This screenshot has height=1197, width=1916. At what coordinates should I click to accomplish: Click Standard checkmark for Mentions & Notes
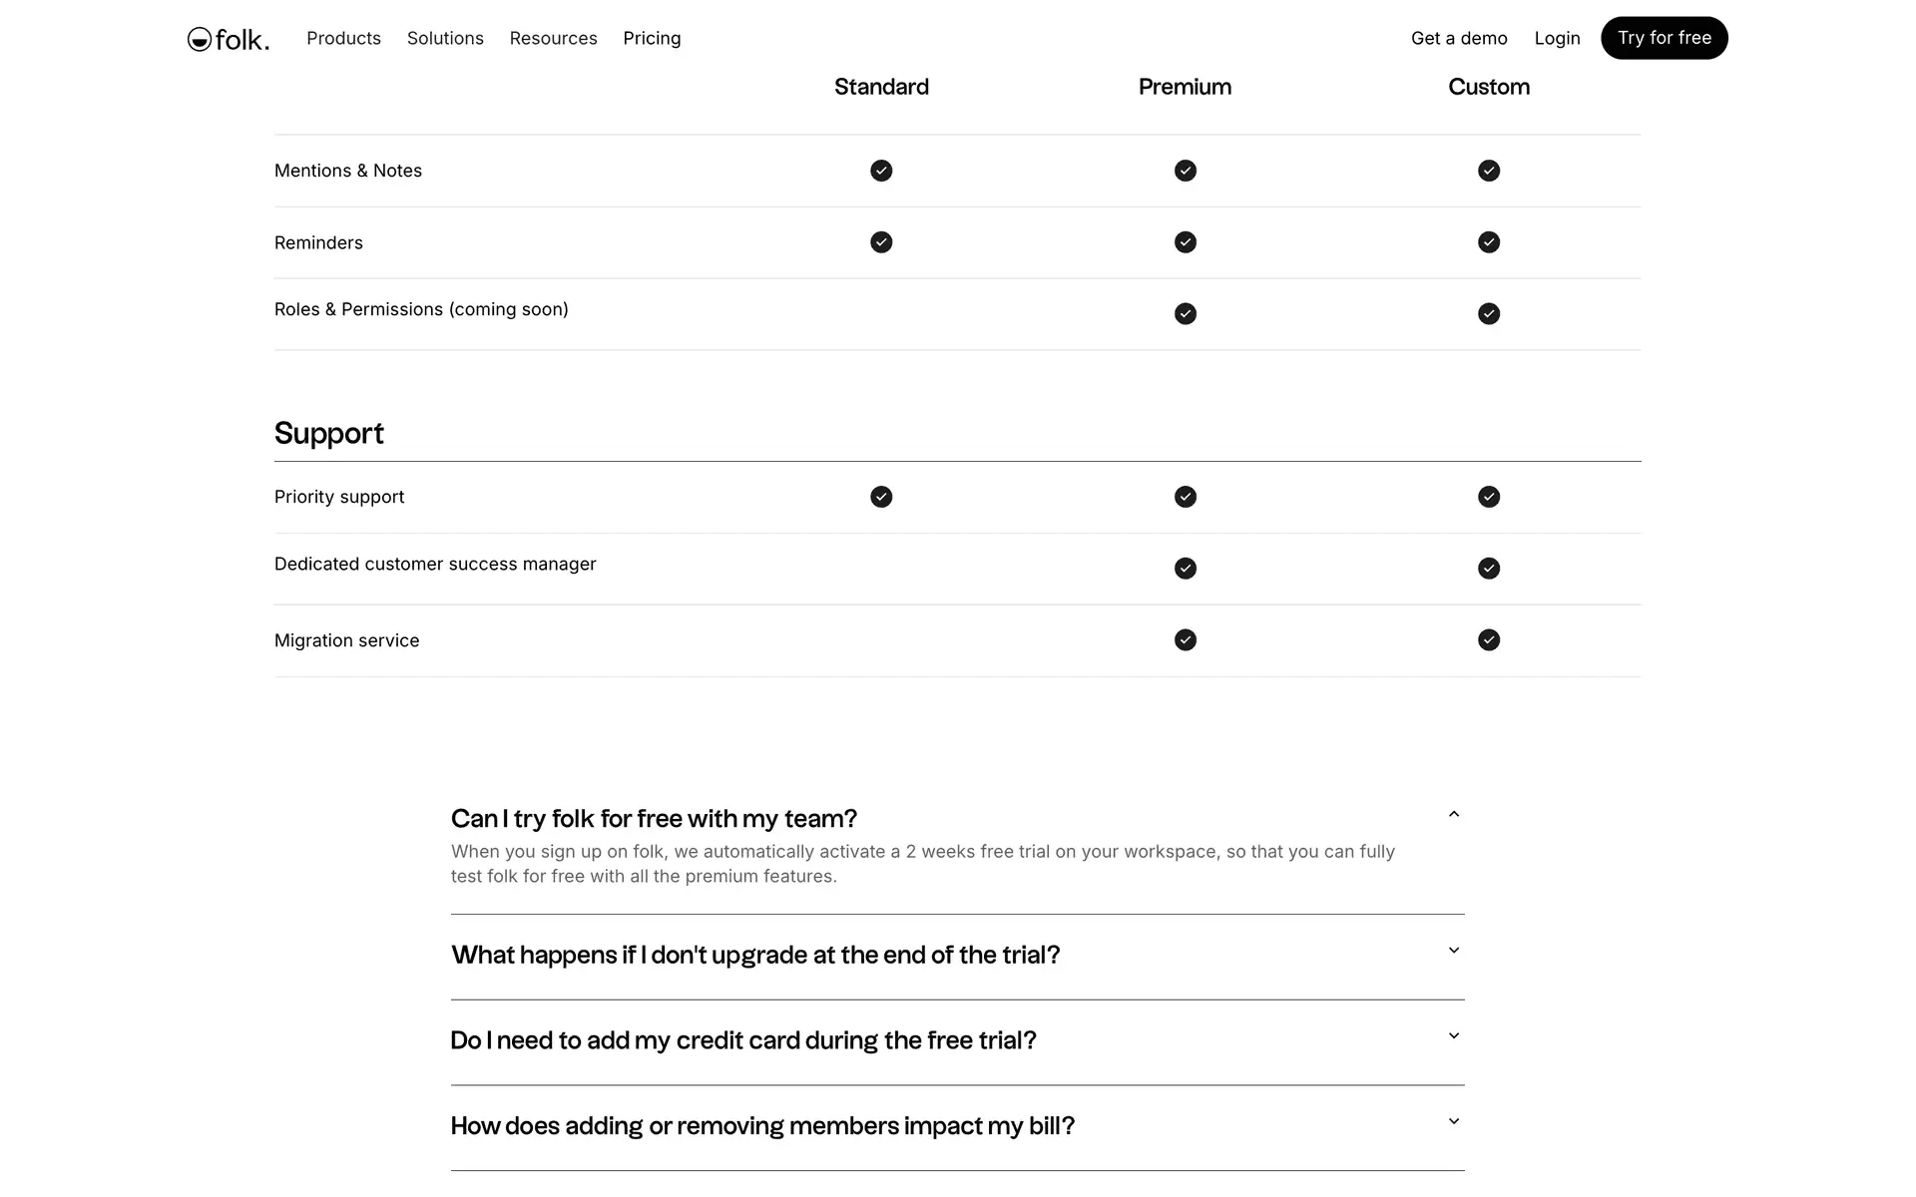[x=881, y=171]
